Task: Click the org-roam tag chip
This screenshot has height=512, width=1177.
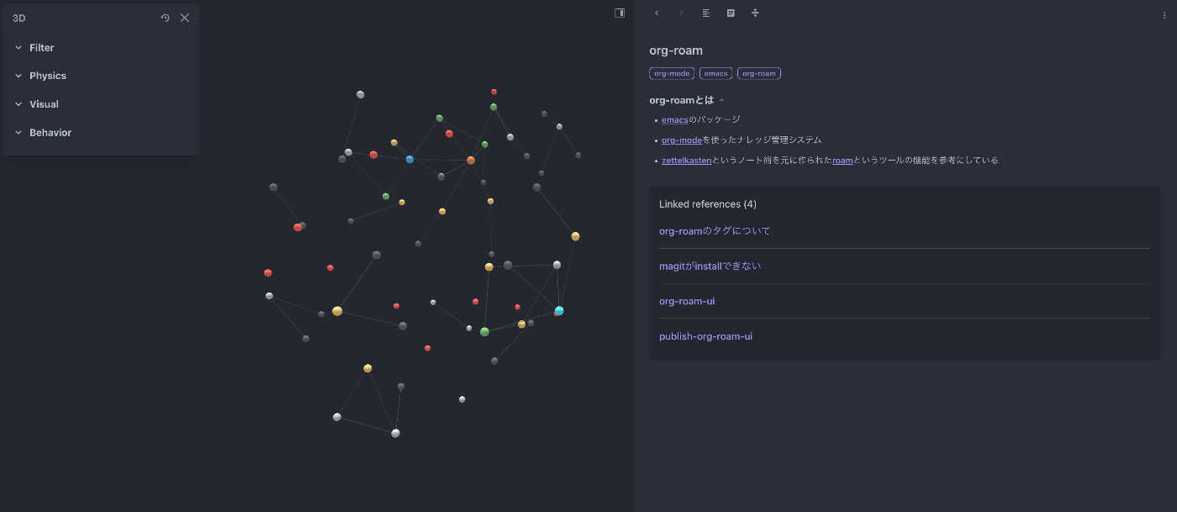Action: (759, 73)
